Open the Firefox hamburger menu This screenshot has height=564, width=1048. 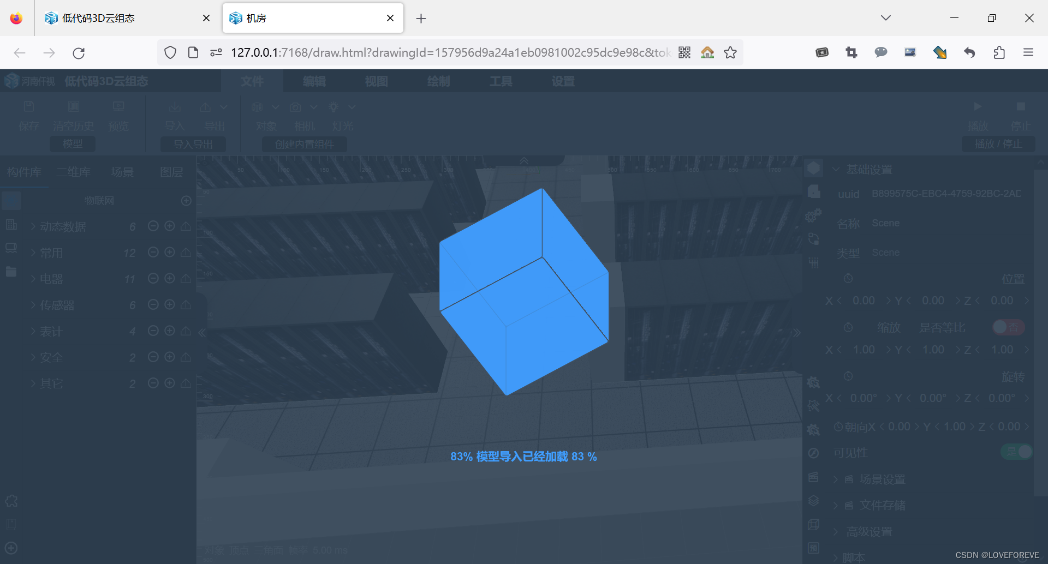tap(1028, 52)
